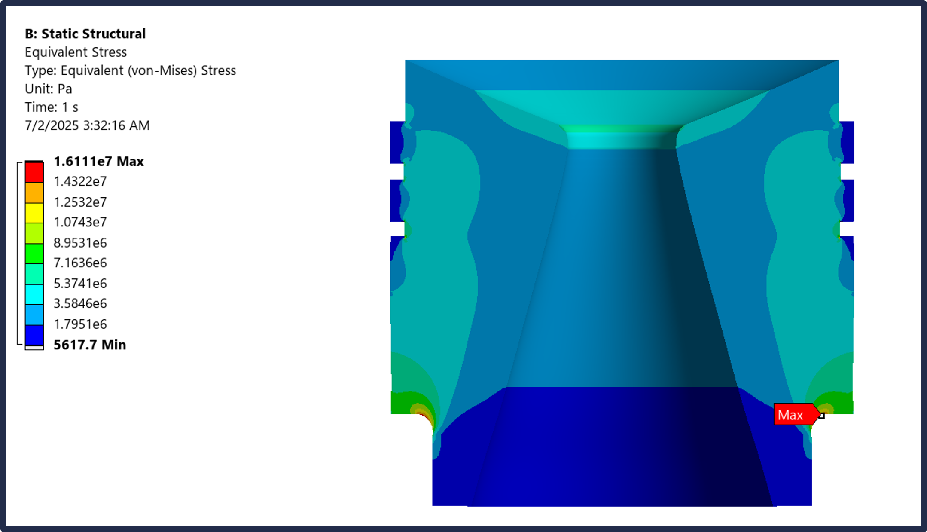
Task: Click the small Max marker square on model
Action: (821, 416)
